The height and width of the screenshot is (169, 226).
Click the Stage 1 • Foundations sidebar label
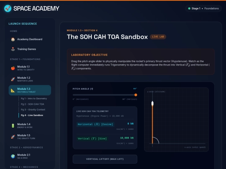coord(25,59)
